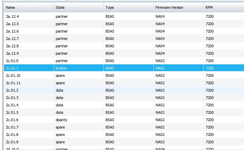Select disk 2c.01.10 name cell
Screen dimensions: 244x150
(x=29, y=76)
